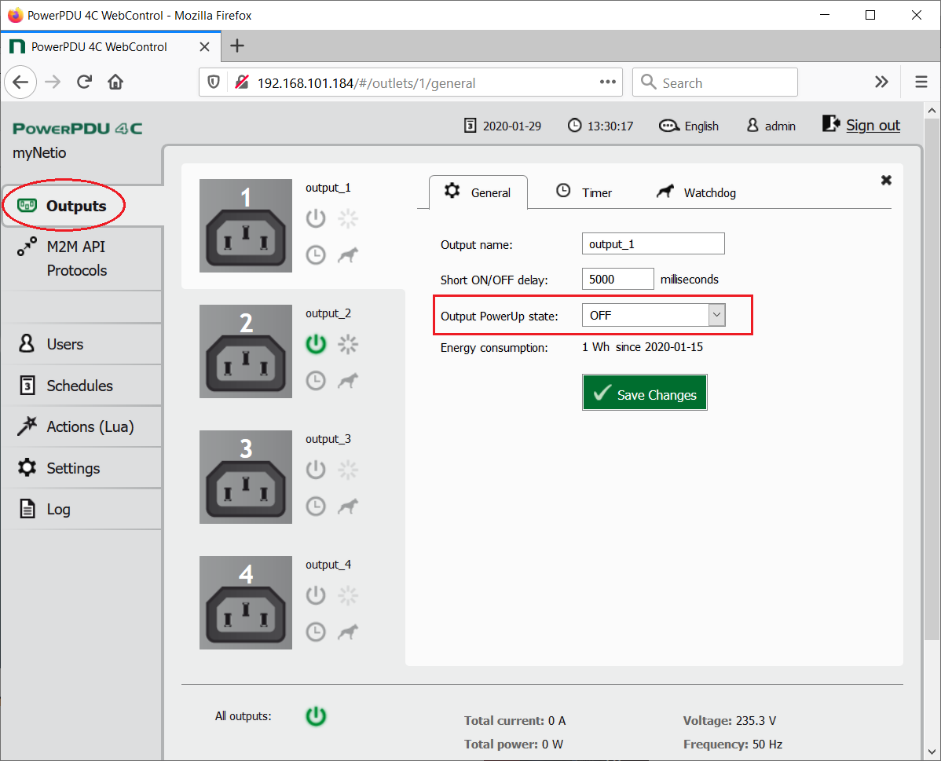Change language from English
Image resolution: width=941 pixels, height=761 pixels.
pyautogui.click(x=688, y=126)
